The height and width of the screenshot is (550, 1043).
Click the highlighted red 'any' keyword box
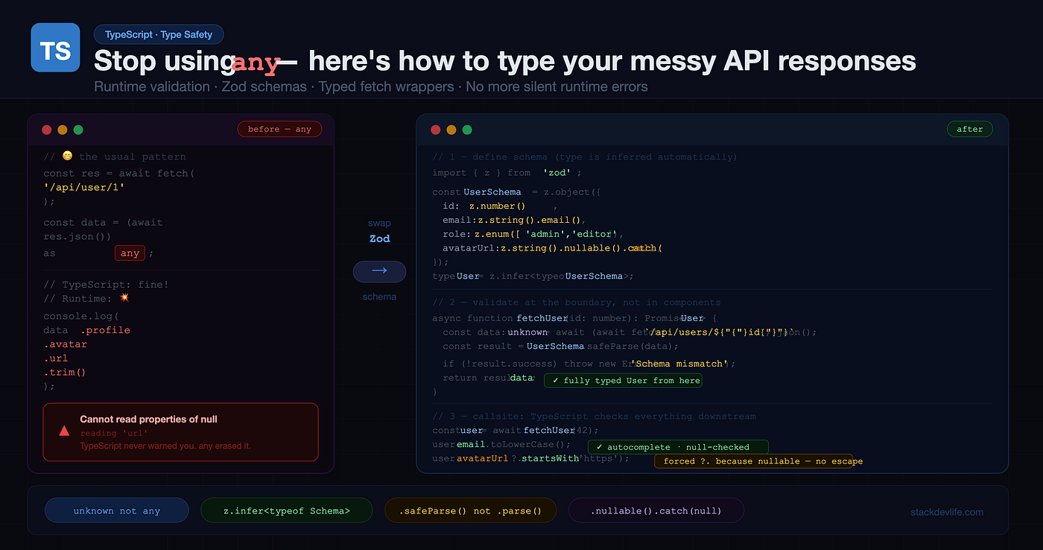point(130,253)
